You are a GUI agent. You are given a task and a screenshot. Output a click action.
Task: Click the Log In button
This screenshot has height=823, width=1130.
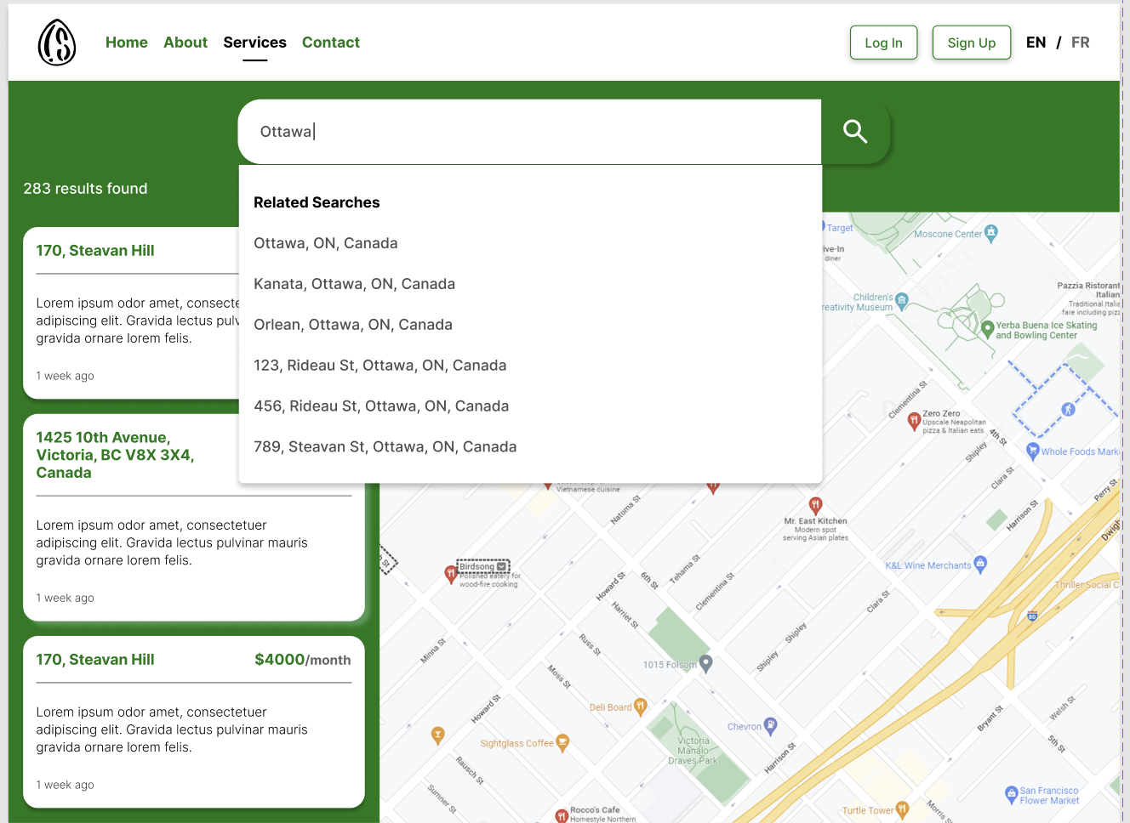(883, 43)
